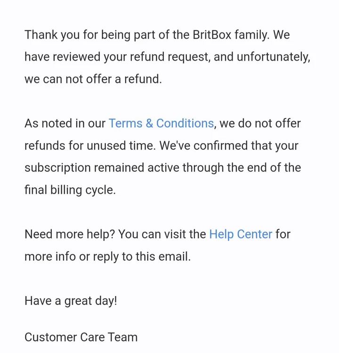Click the "more info or reply to this email." line

coord(107,257)
